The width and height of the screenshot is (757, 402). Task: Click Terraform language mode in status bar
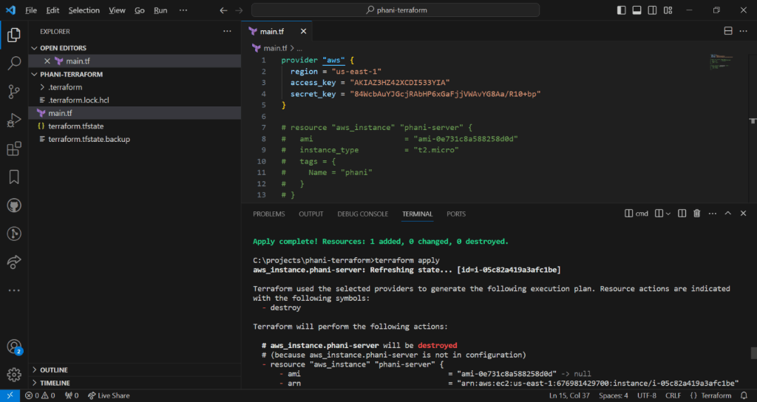(710, 395)
